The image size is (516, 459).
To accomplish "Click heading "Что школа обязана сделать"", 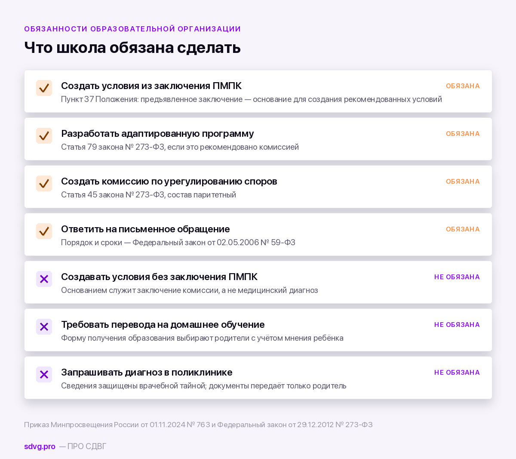I will tap(132, 47).
